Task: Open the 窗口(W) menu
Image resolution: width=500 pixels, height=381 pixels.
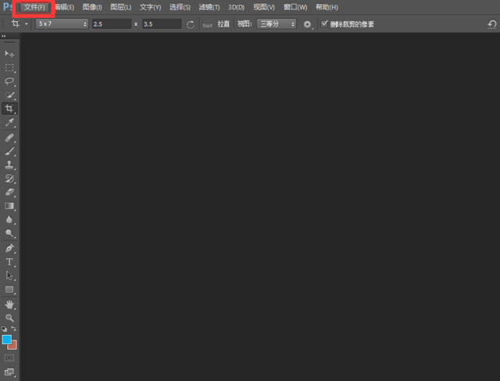Action: [x=295, y=7]
